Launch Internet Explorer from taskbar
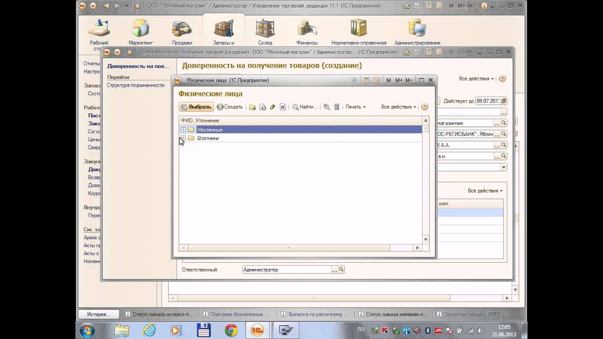This screenshot has height=339, width=603. [149, 331]
